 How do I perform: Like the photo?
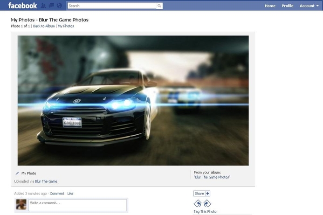[70, 194]
